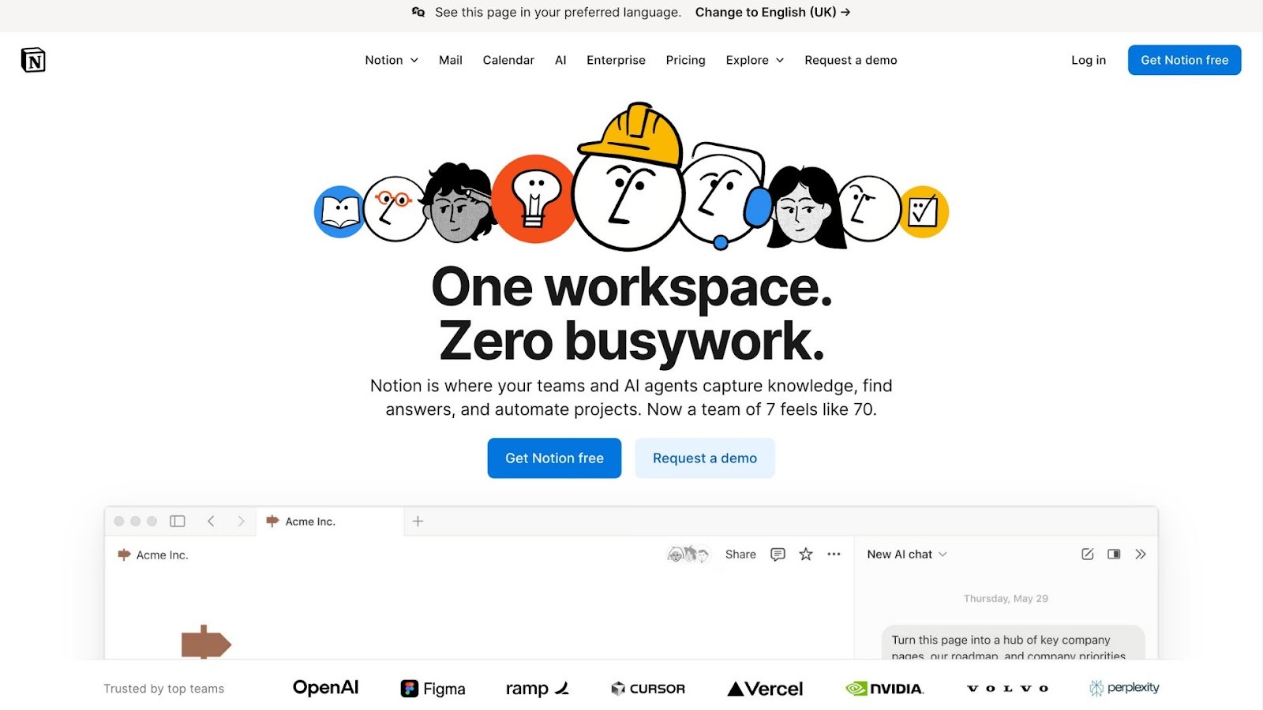Open a new tab with the plus icon

[x=418, y=521]
